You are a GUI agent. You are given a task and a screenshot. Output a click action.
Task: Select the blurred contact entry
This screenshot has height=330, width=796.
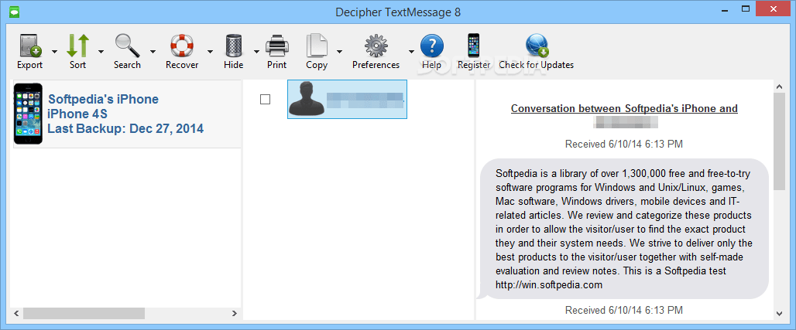click(x=347, y=100)
